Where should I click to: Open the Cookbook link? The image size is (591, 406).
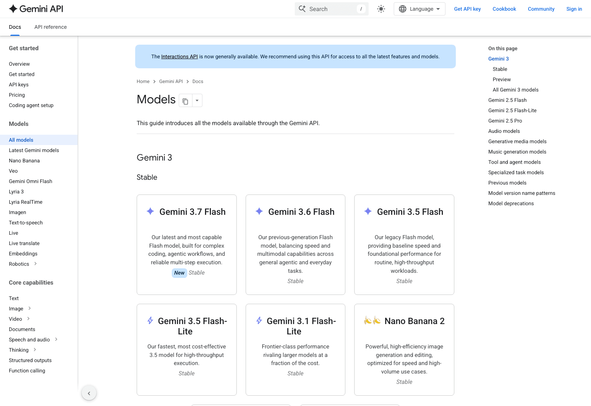click(504, 9)
